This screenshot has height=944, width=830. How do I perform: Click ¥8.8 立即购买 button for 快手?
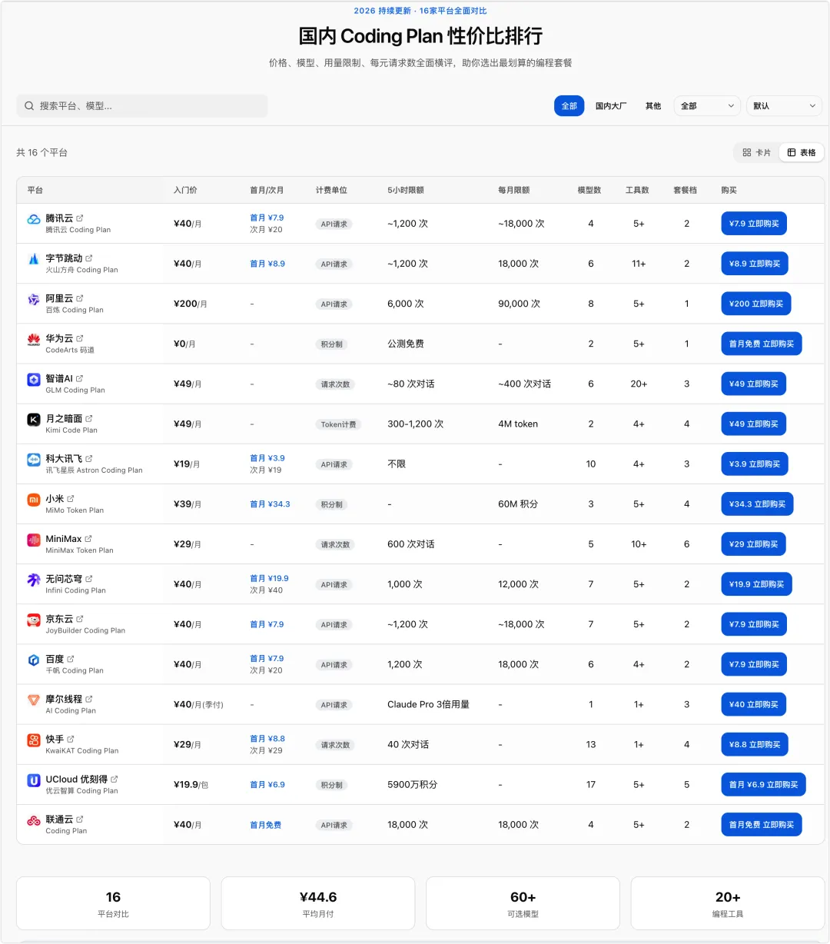[755, 745]
